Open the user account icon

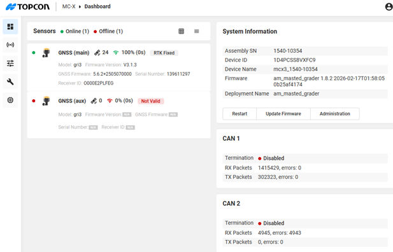tap(389, 6)
